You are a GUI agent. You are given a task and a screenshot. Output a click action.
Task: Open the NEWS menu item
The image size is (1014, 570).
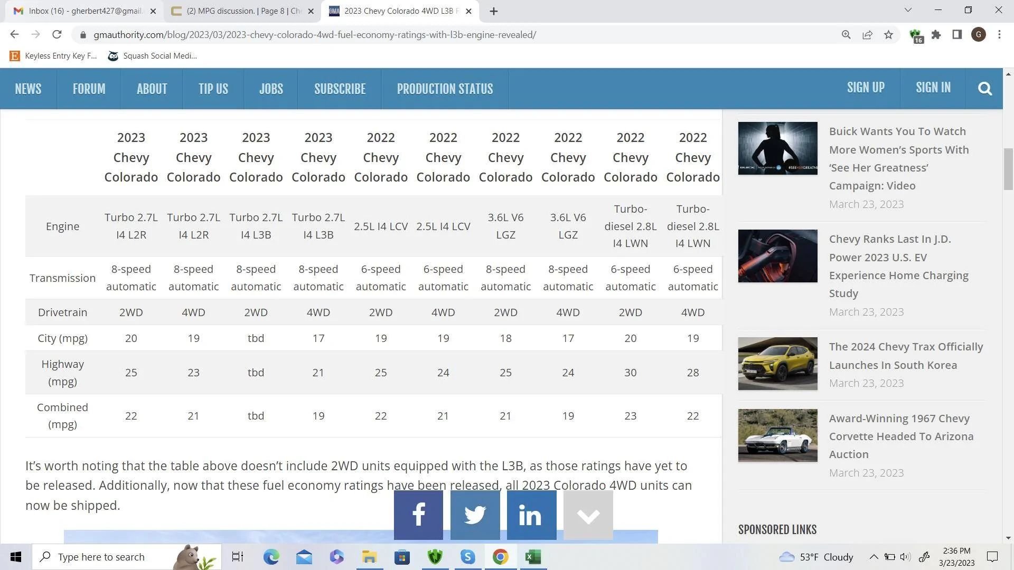click(28, 89)
